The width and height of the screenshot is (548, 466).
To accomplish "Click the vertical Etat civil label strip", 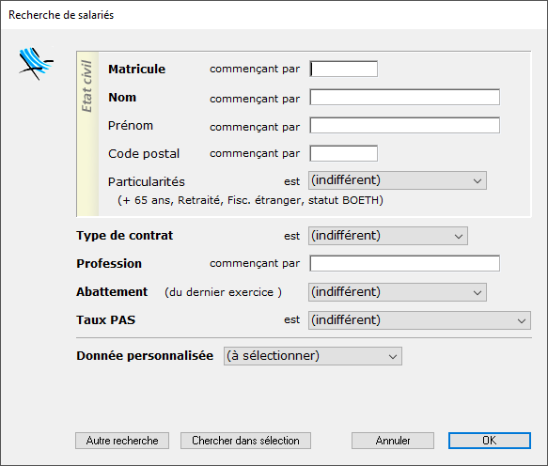I will tap(87, 134).
